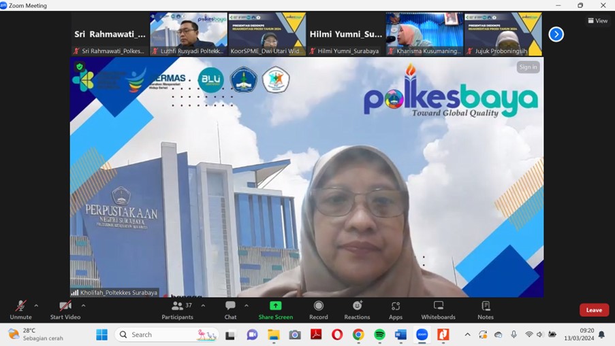Click the green encryption shield icon
This screenshot has width=615, height=346.
click(80, 67)
